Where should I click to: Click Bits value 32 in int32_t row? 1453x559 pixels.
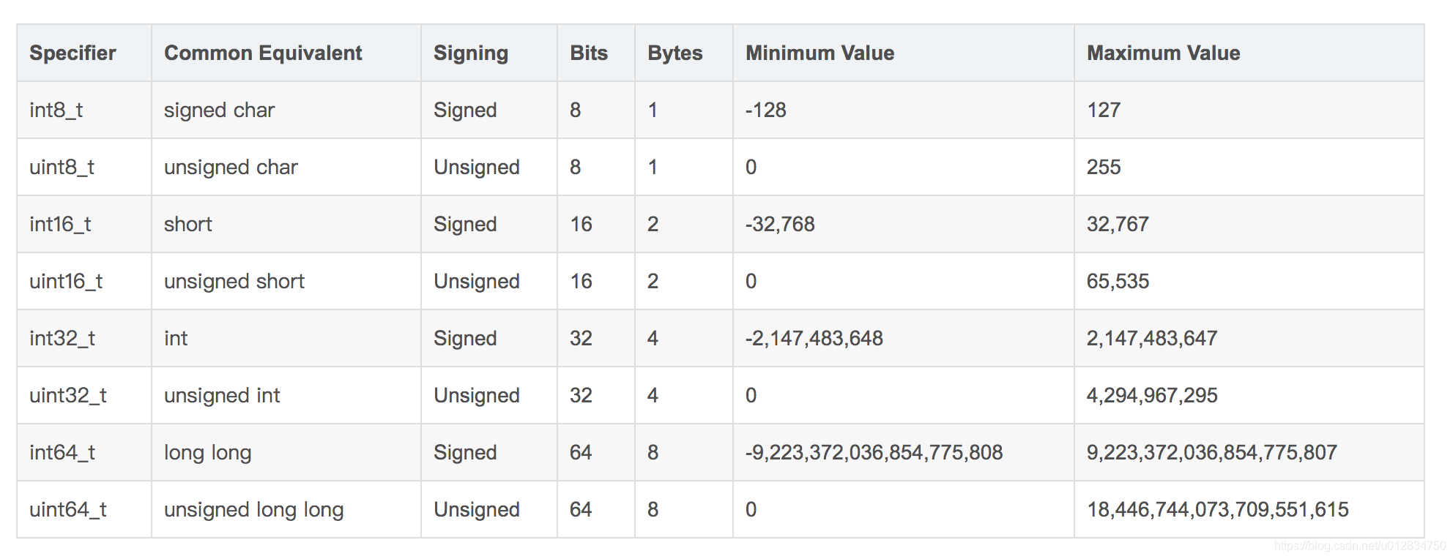pyautogui.click(x=581, y=338)
